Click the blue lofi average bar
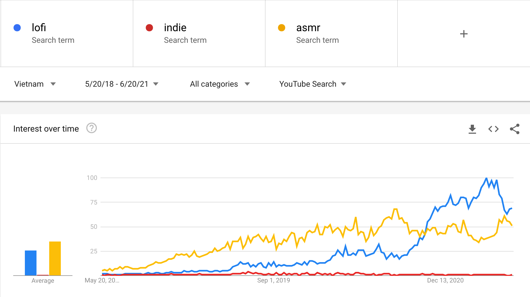Image resolution: width=530 pixels, height=297 pixels. point(31,263)
